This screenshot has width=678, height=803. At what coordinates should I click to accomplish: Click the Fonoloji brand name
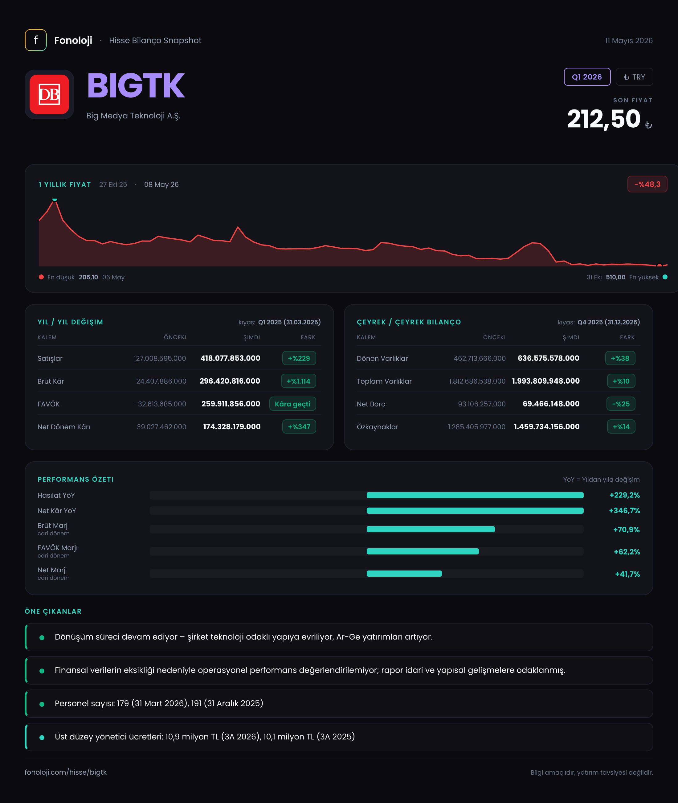pyautogui.click(x=73, y=40)
